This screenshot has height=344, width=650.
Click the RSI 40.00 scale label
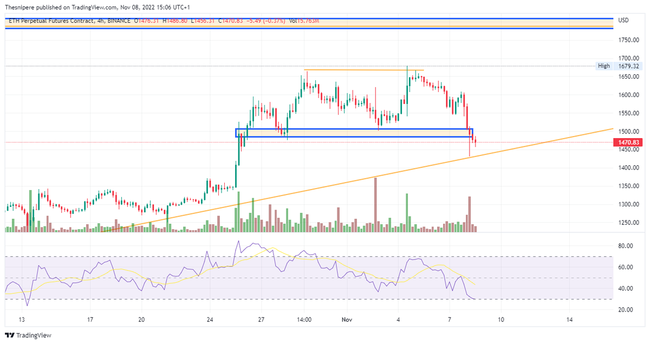(626, 289)
